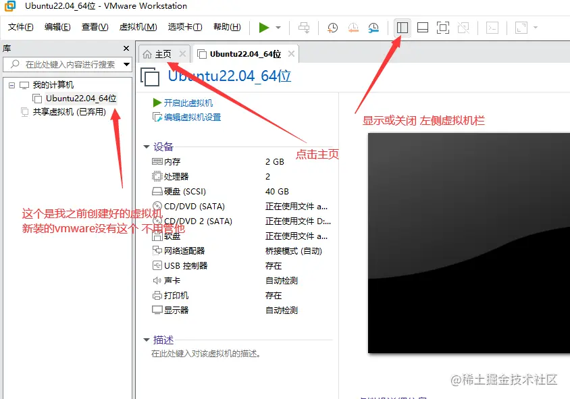Close the Ubuntu22.04_64位 tab

pos(291,54)
